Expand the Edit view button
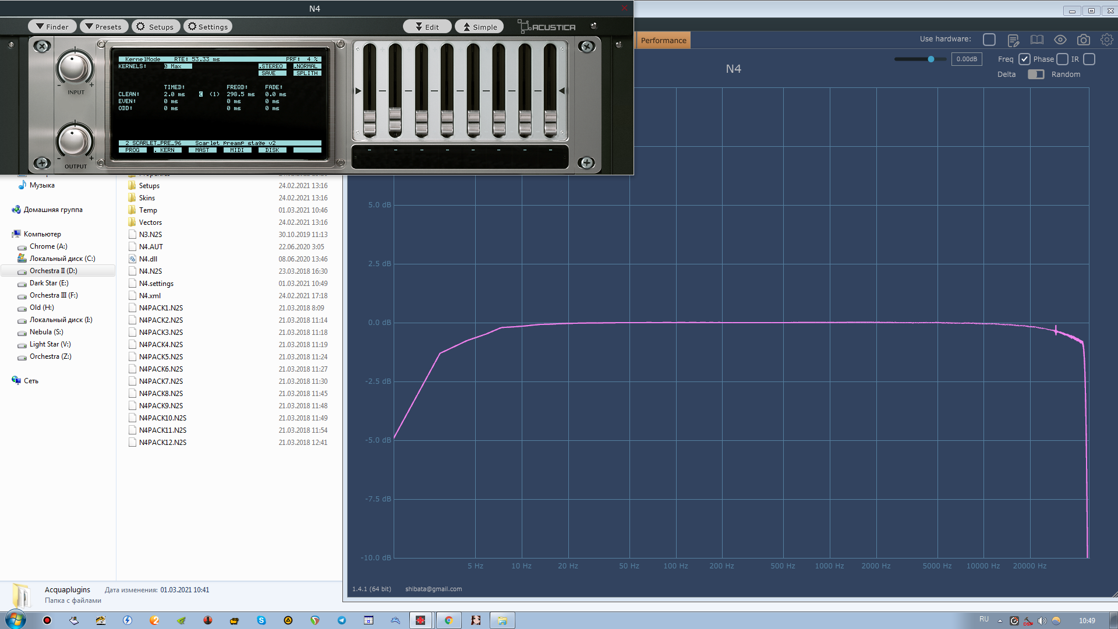The image size is (1118, 629). (427, 27)
